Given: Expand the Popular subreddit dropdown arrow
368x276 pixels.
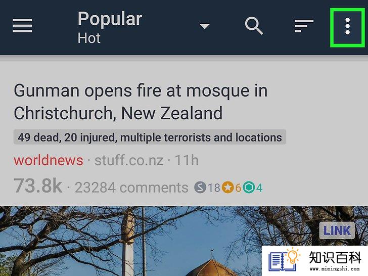Looking at the screenshot, I should (205, 26).
